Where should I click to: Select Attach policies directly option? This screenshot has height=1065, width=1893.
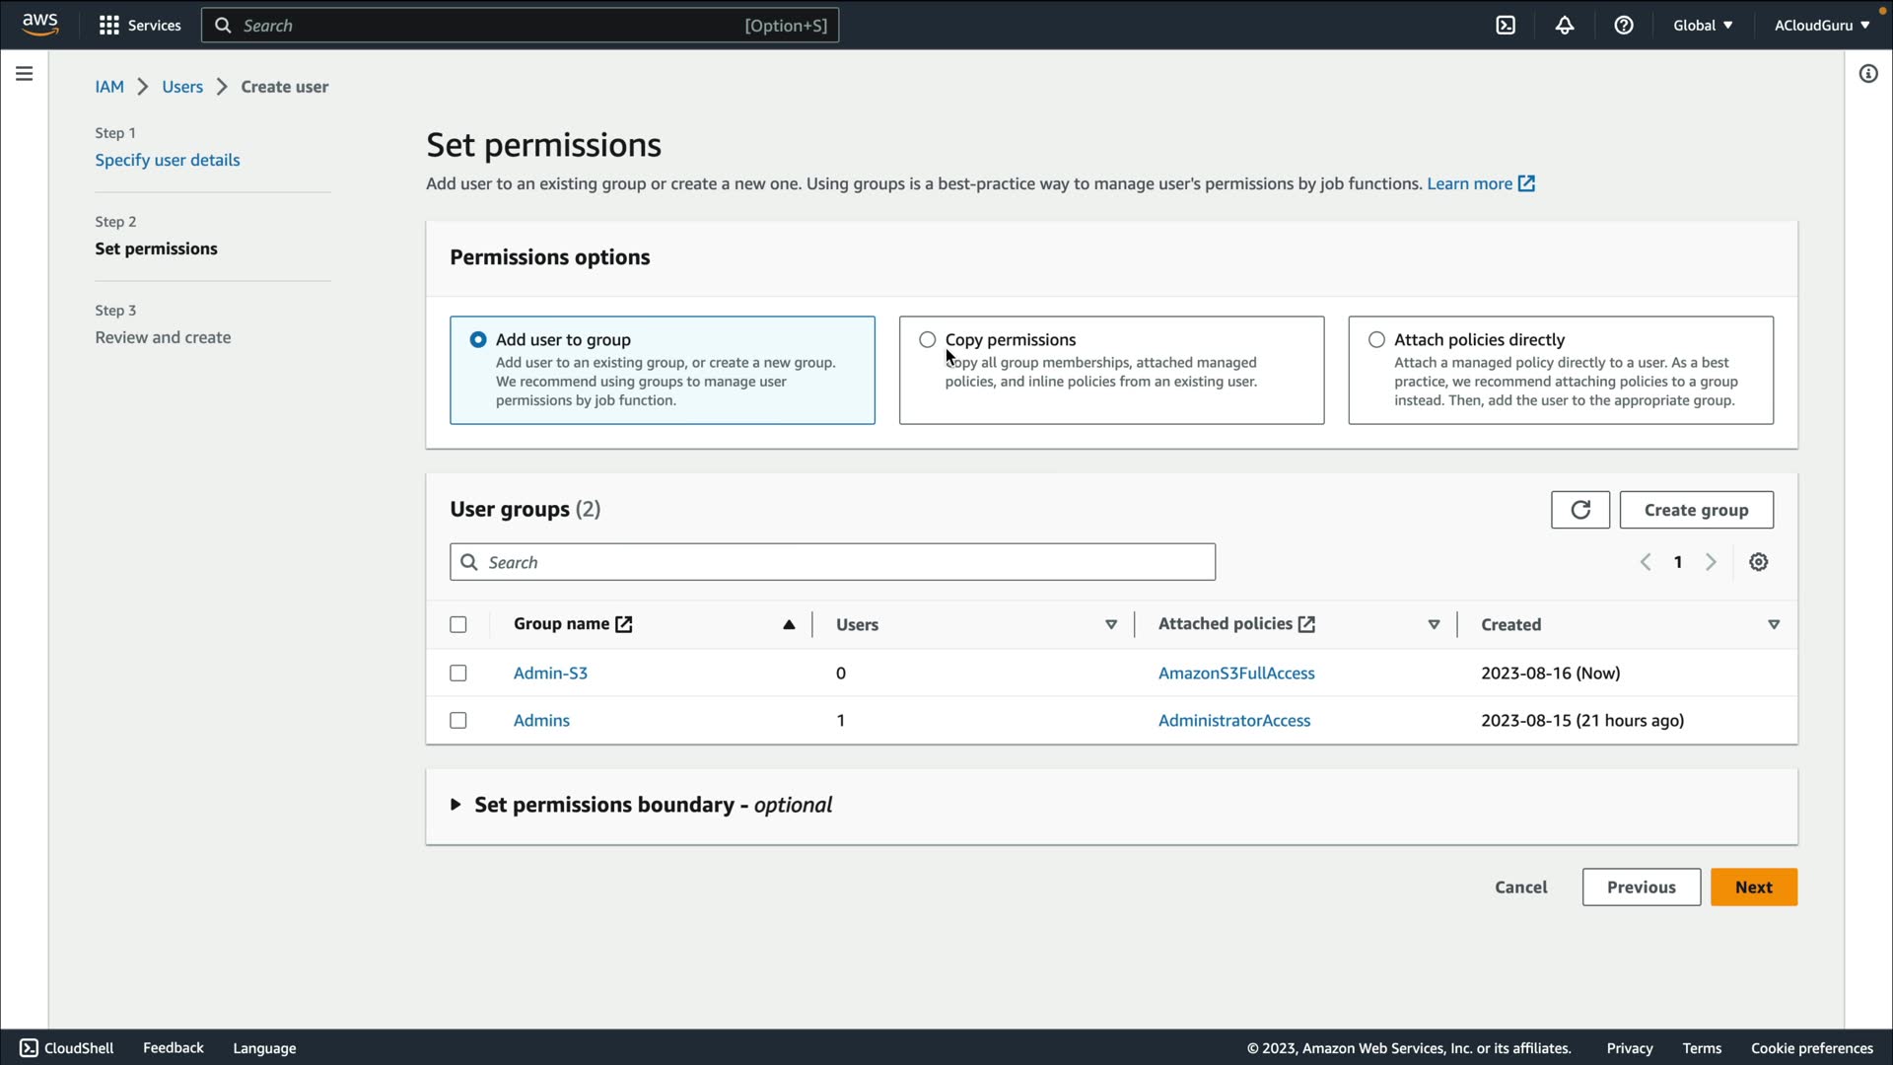coord(1376,340)
